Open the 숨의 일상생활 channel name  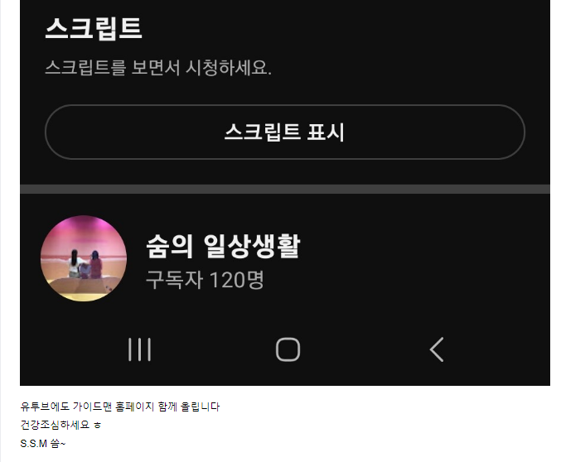point(223,246)
